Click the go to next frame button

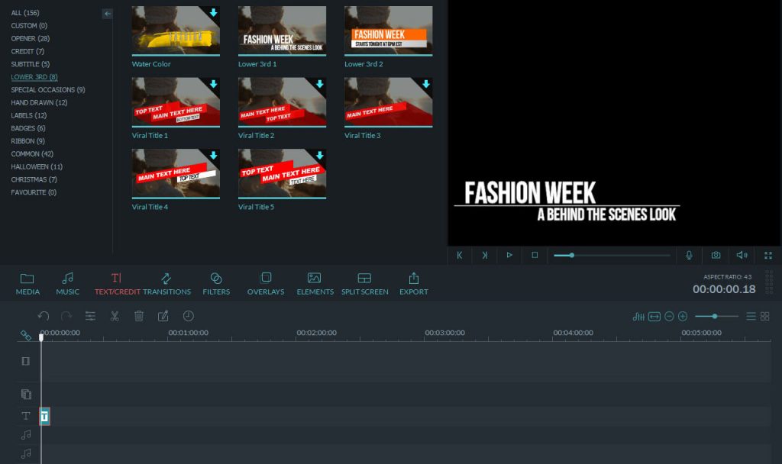click(x=484, y=255)
